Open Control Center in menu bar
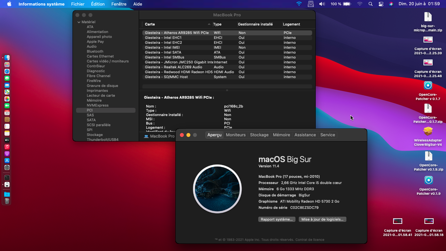 [x=381, y=4]
